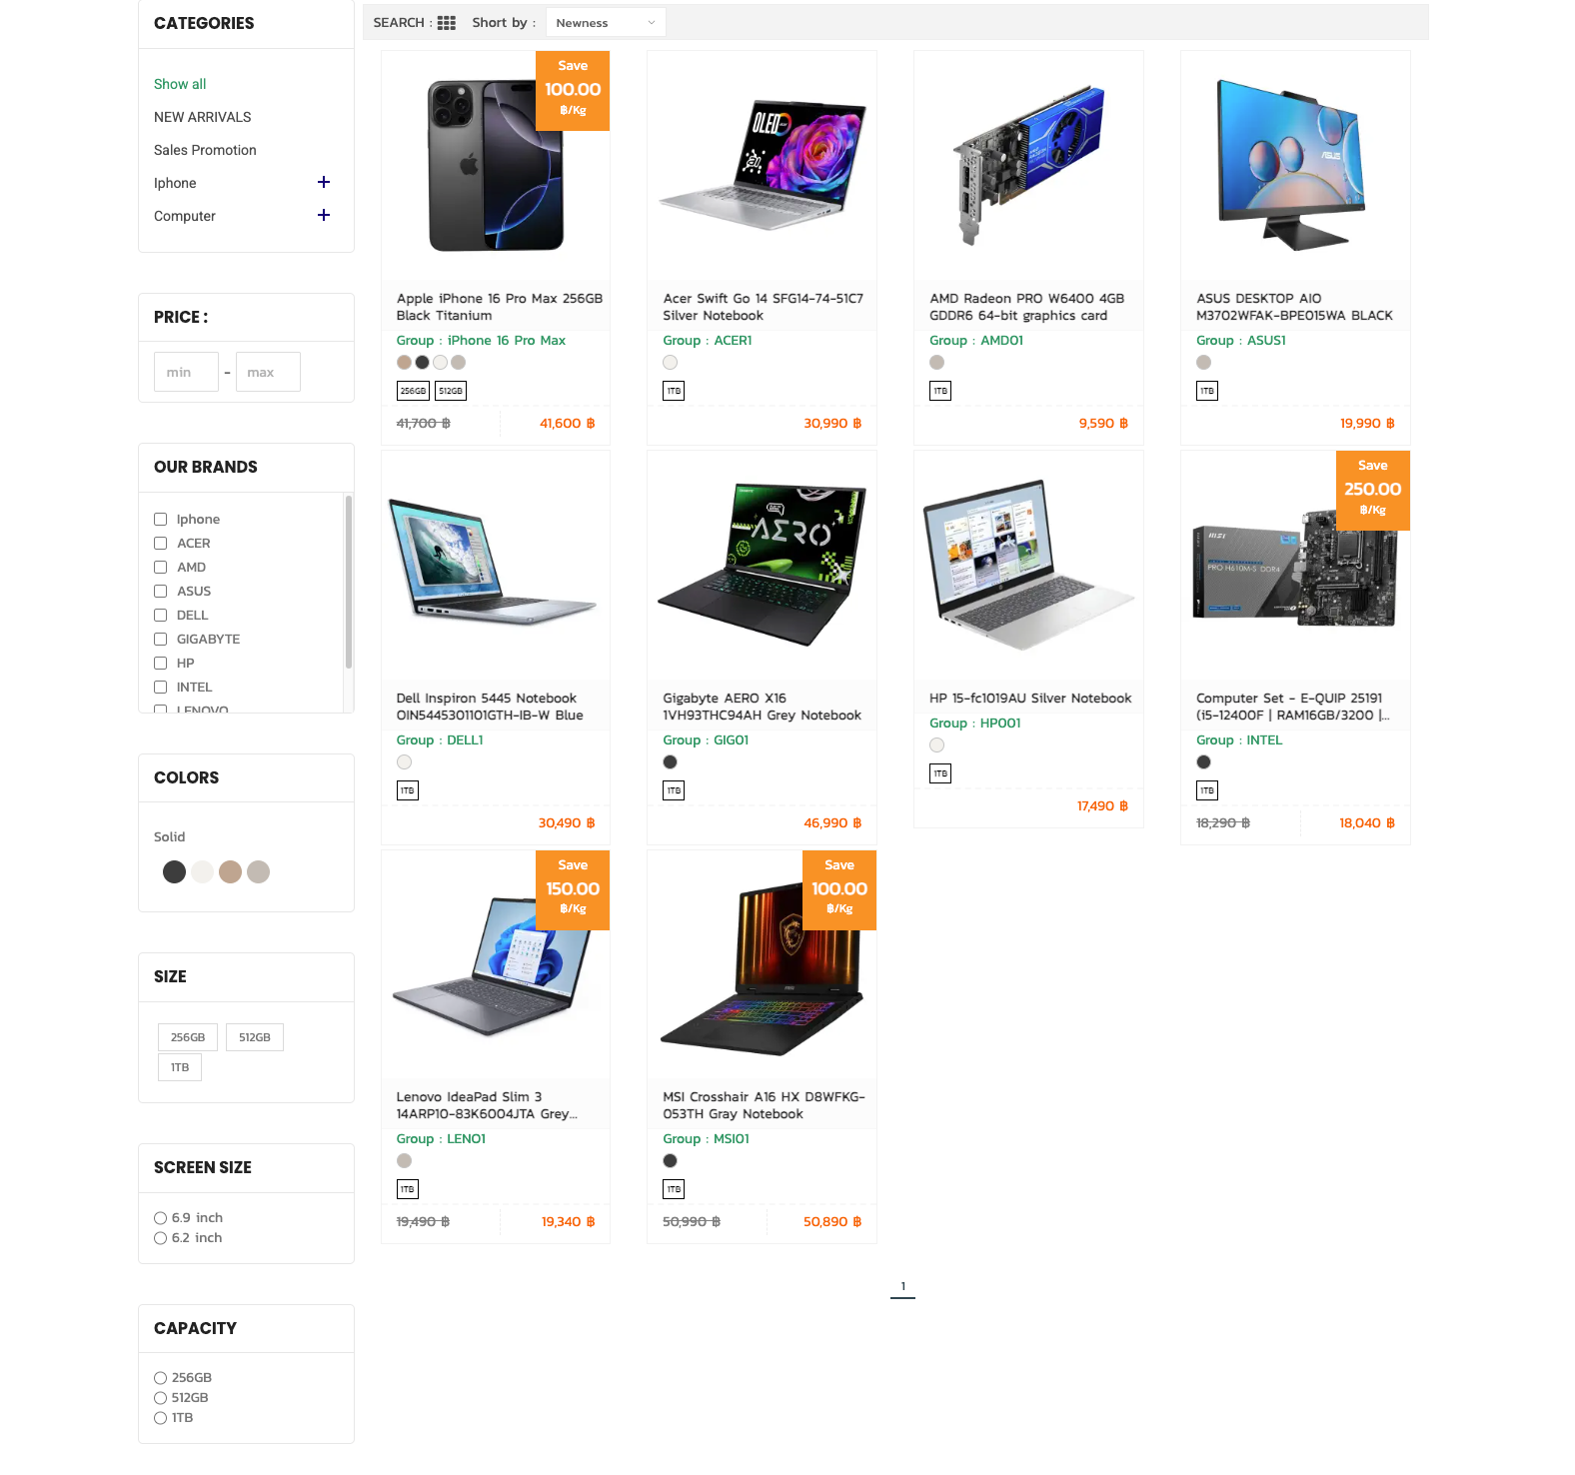This screenshot has height=1475, width=1575.
Task: Select the 512GB capacity radio button
Action: [160, 1398]
